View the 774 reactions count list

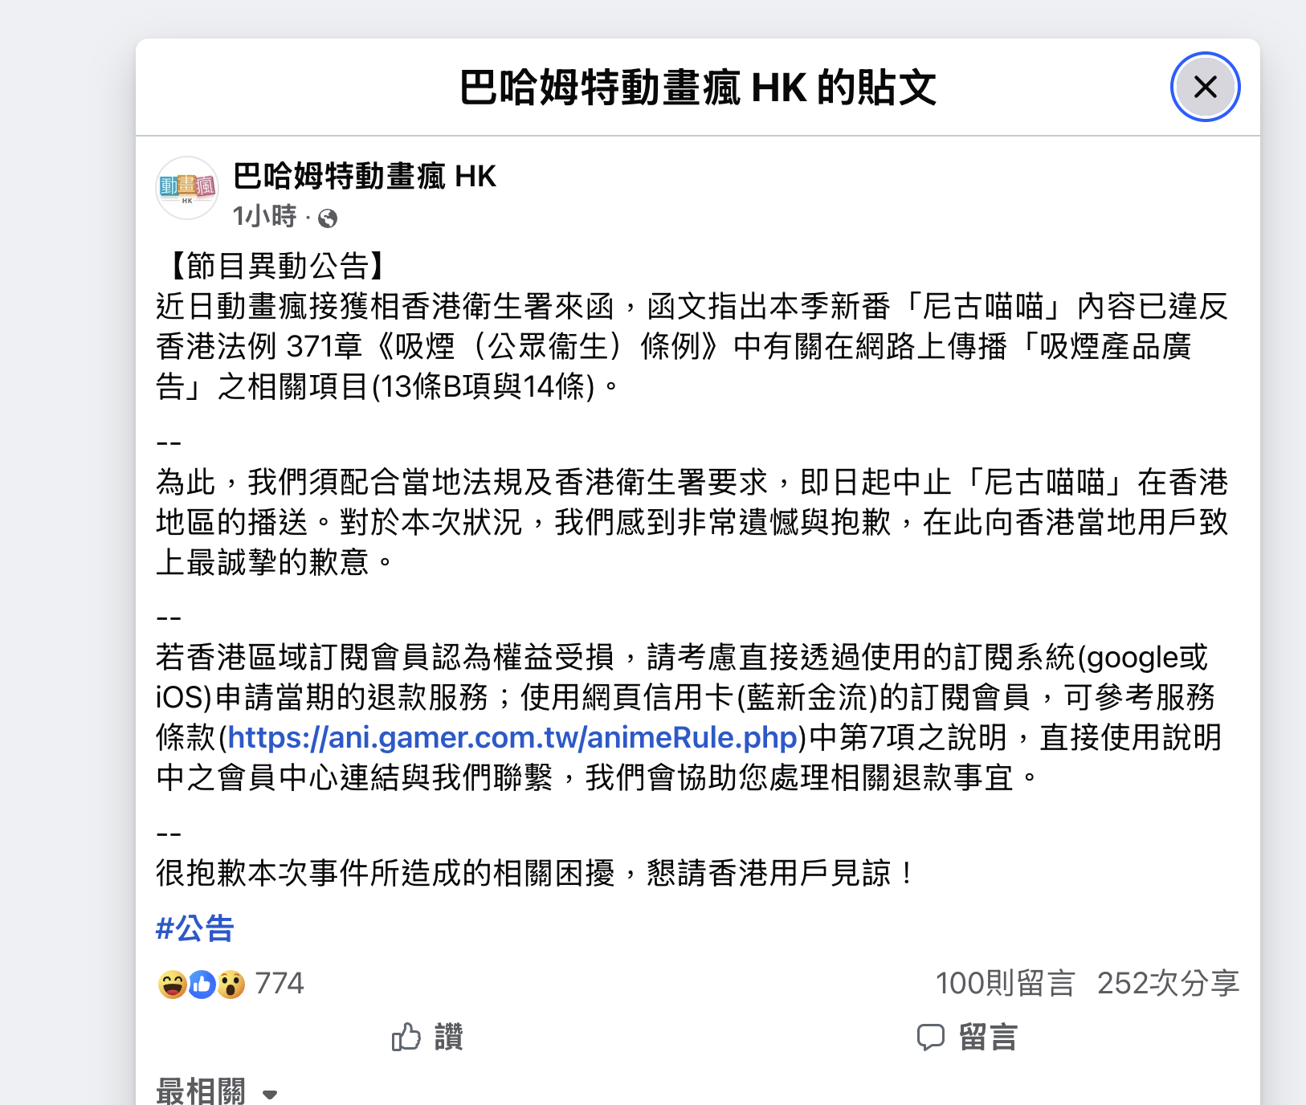(280, 984)
